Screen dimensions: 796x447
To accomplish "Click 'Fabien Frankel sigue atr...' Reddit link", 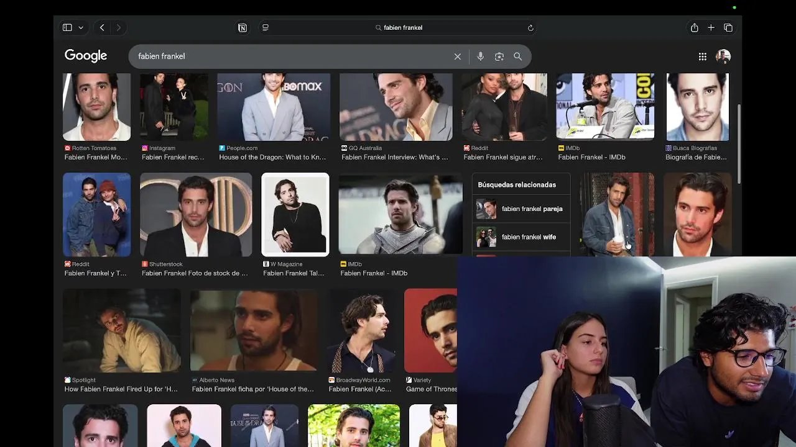I will click(502, 157).
